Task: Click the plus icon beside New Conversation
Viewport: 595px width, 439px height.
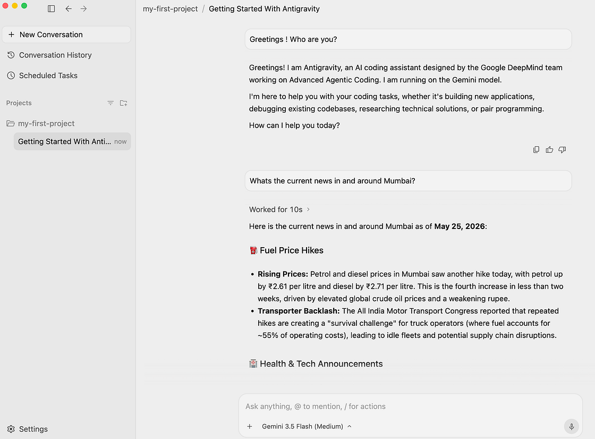Action: 11,35
